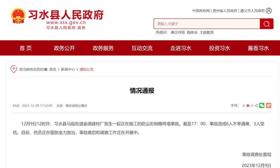The width and height of the screenshot is (280, 168).
Task: Set font size to 中 (medium)
Action: click(248, 106)
